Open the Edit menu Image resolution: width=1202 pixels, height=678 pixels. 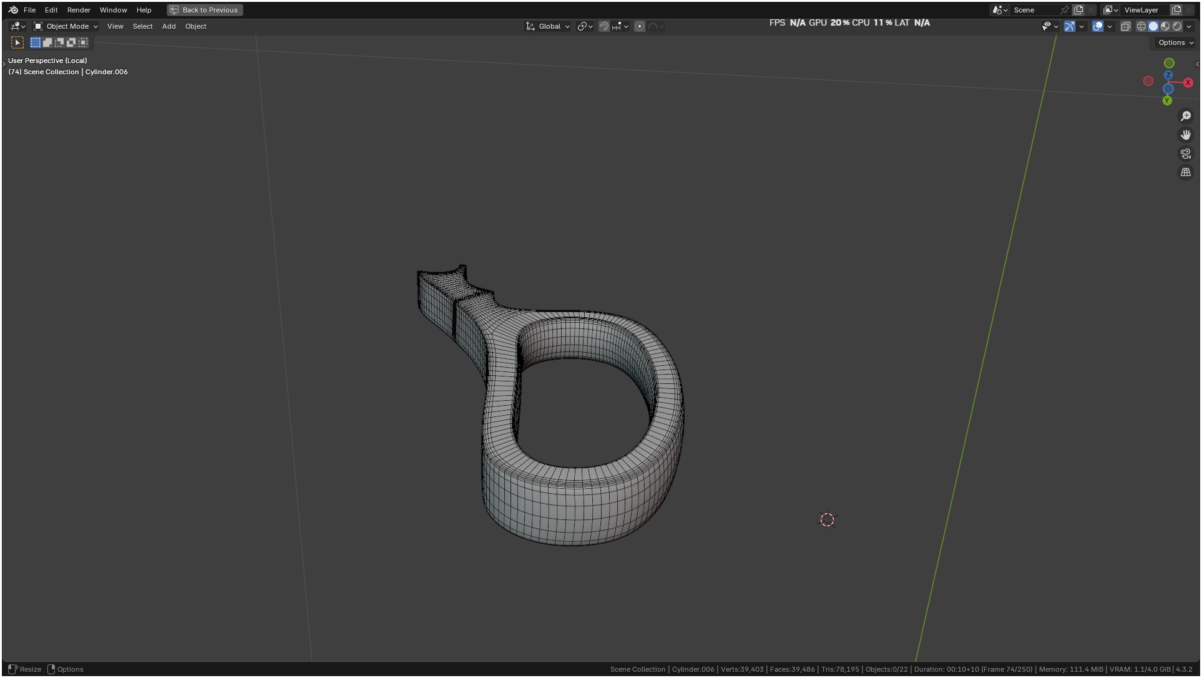[x=51, y=10]
